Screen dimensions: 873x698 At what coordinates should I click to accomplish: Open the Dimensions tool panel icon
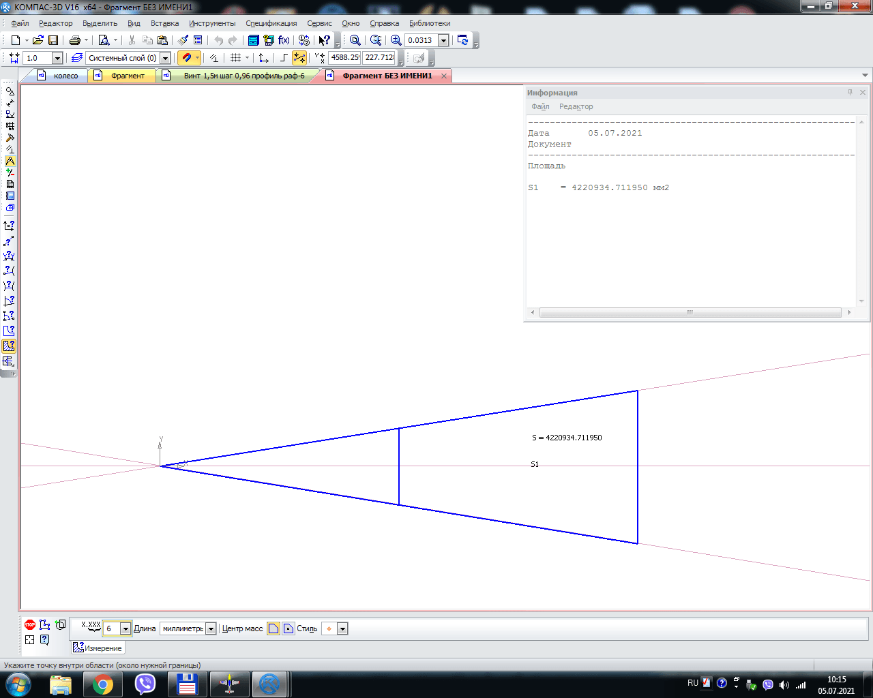tap(10, 103)
